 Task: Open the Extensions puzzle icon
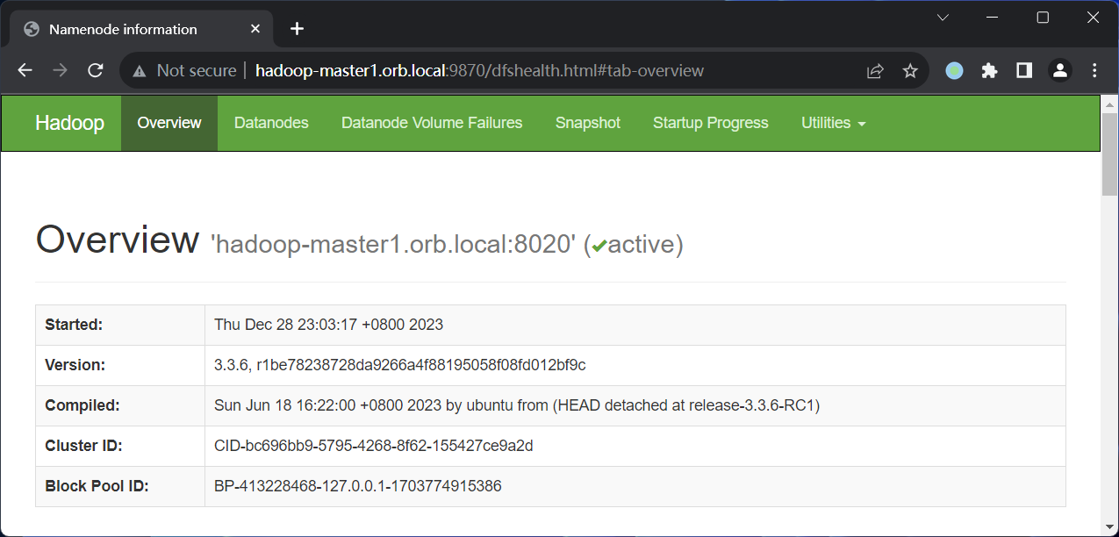tap(989, 71)
